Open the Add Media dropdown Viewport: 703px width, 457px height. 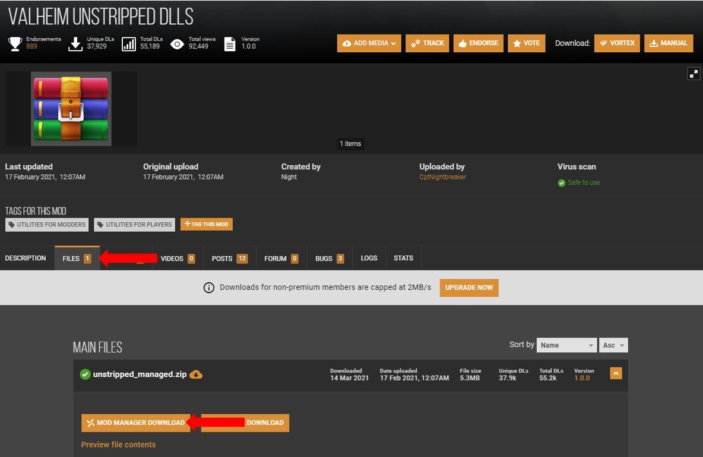[x=369, y=43]
